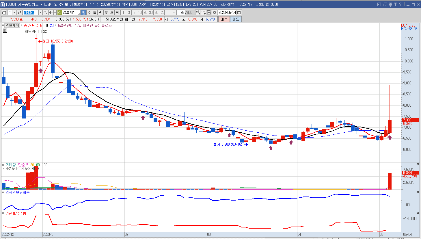The width and height of the screenshot is (421, 239).
Task: Click the 배당락(0.00%) marker label
Action: coord(36,32)
